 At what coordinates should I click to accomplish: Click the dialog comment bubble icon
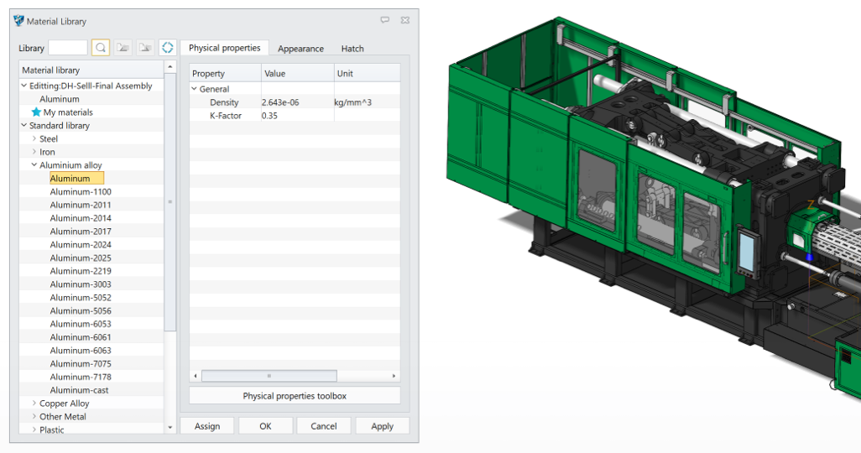click(384, 20)
